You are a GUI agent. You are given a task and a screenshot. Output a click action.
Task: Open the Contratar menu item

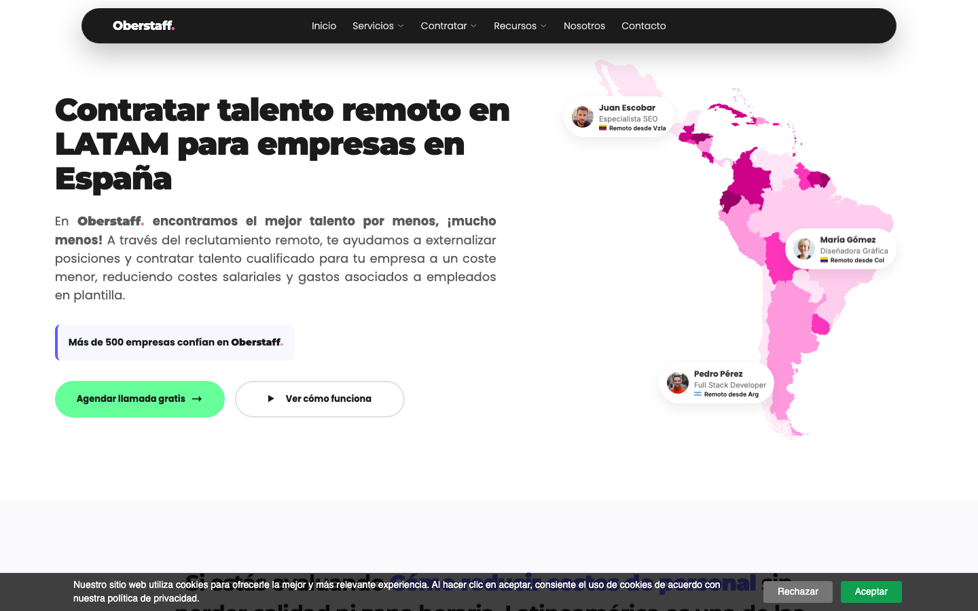tap(443, 26)
